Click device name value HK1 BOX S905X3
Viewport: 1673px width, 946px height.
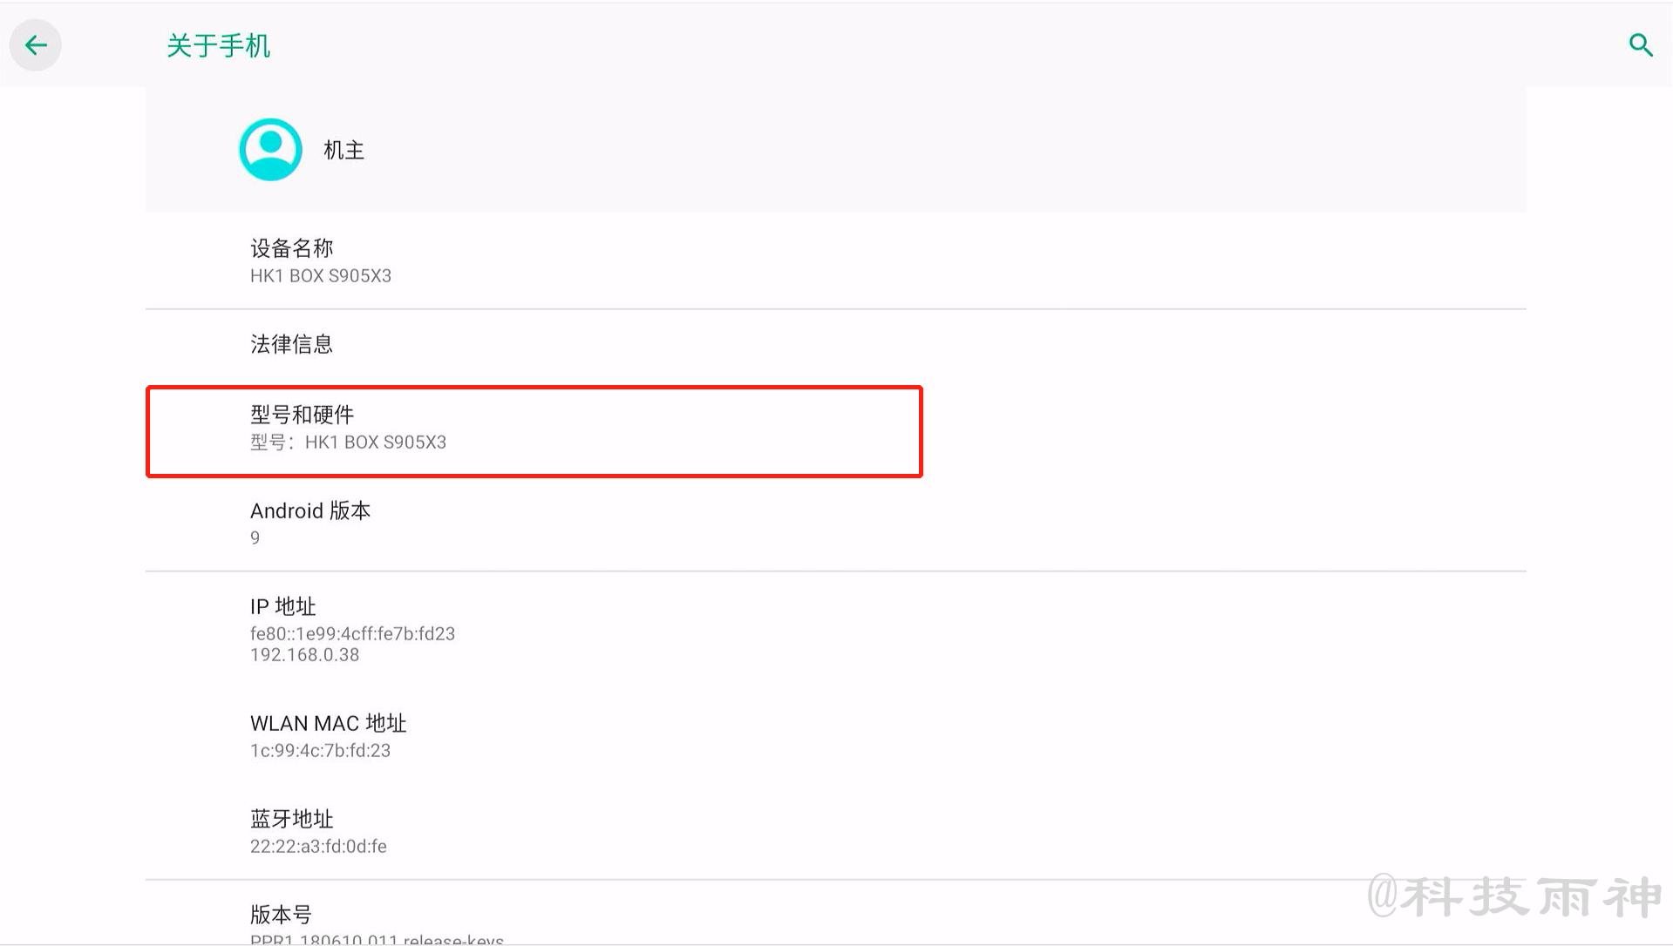pyautogui.click(x=321, y=276)
